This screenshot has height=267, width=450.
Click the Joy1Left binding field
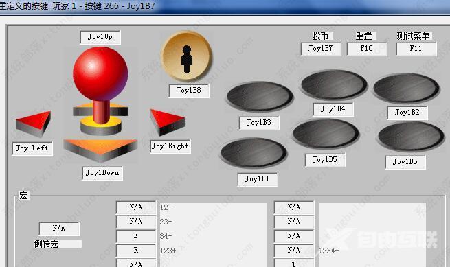(x=32, y=148)
